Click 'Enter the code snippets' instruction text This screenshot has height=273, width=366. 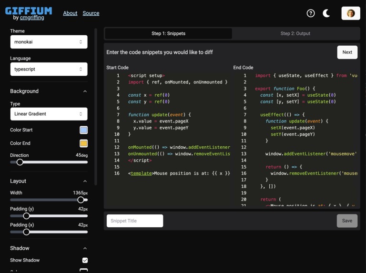point(160,52)
